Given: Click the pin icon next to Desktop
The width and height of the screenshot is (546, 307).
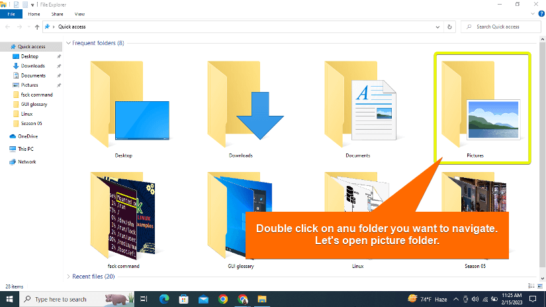Looking at the screenshot, I should pos(59,56).
